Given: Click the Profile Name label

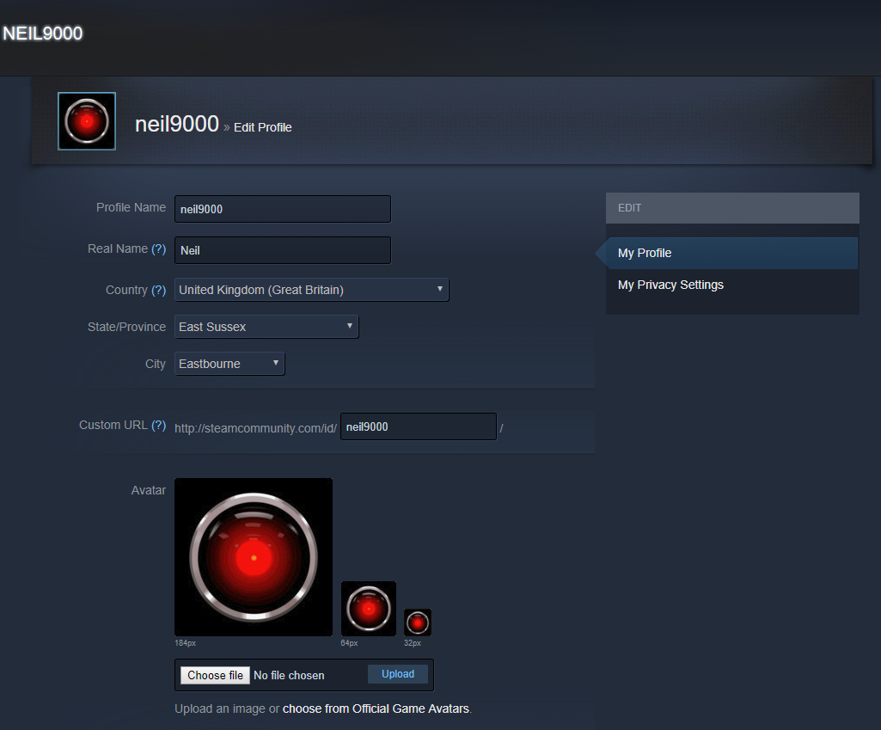Looking at the screenshot, I should tap(131, 207).
